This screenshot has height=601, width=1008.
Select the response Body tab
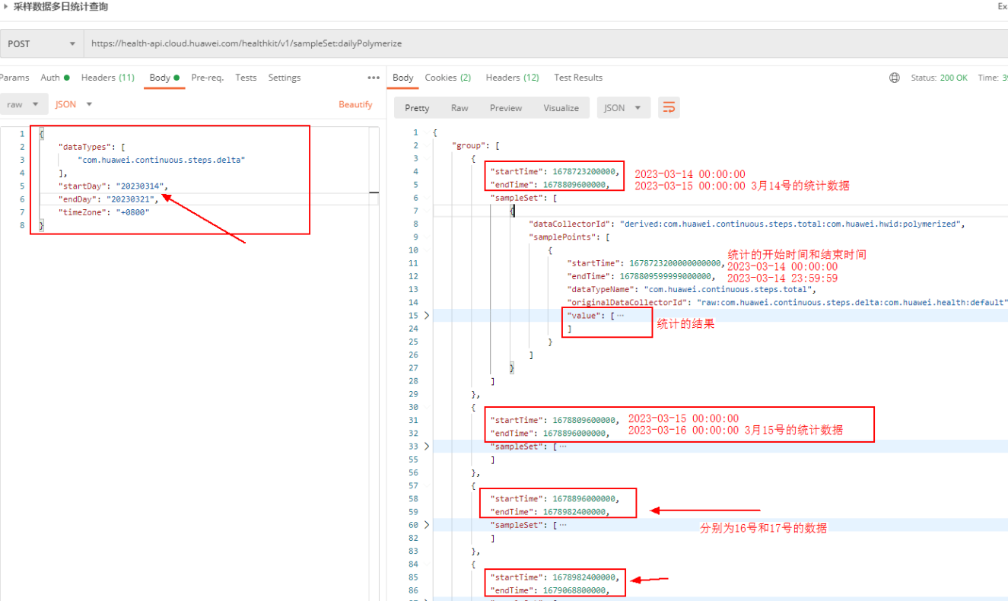coord(403,78)
